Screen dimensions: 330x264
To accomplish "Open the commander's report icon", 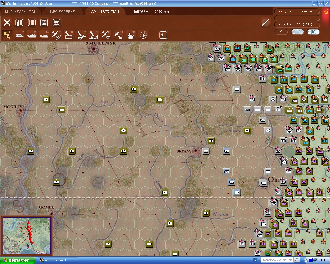I will [19, 22].
